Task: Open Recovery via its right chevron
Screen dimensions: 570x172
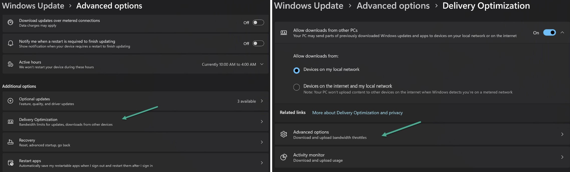Action: 262,142
